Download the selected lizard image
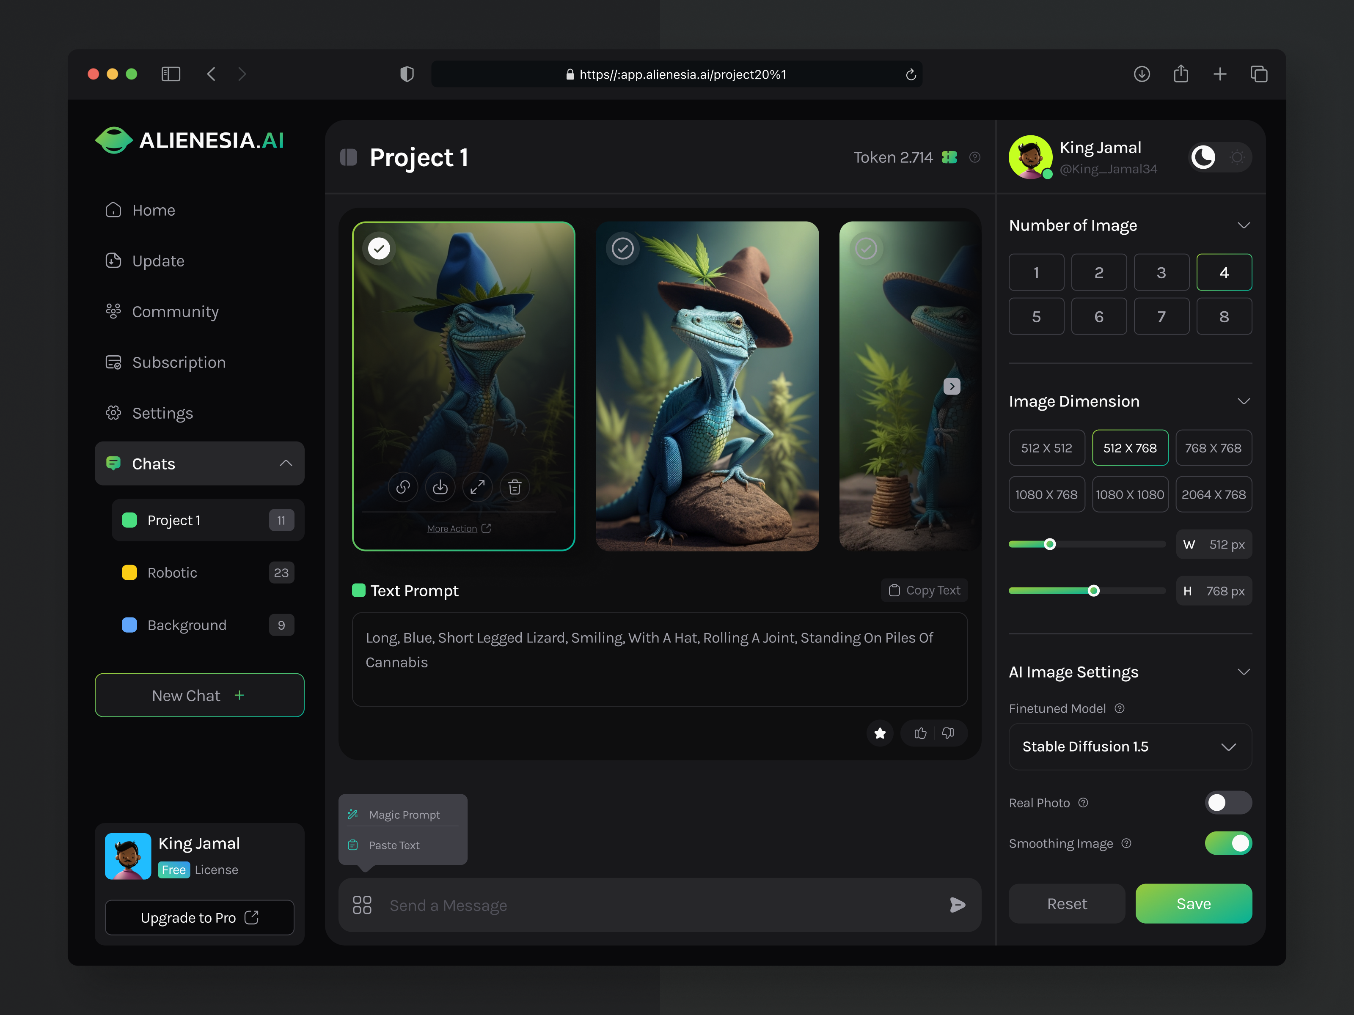This screenshot has width=1354, height=1015. (440, 487)
